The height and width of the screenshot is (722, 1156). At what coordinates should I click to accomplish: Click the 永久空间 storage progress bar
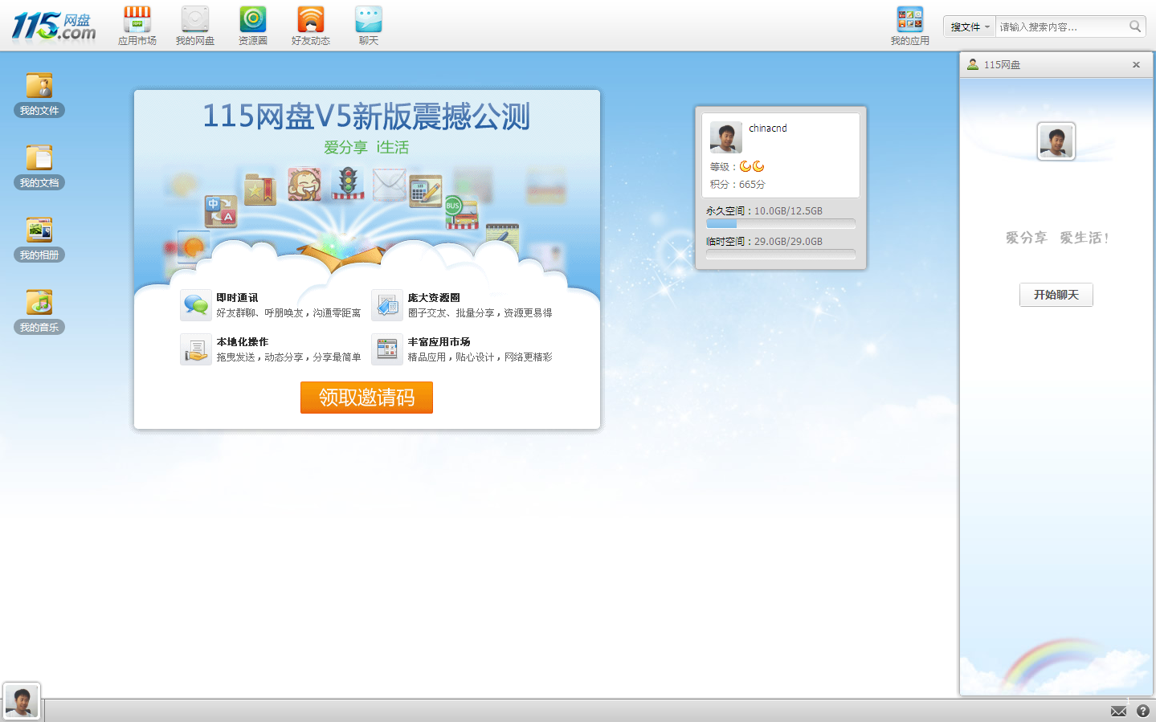pyautogui.click(x=780, y=224)
